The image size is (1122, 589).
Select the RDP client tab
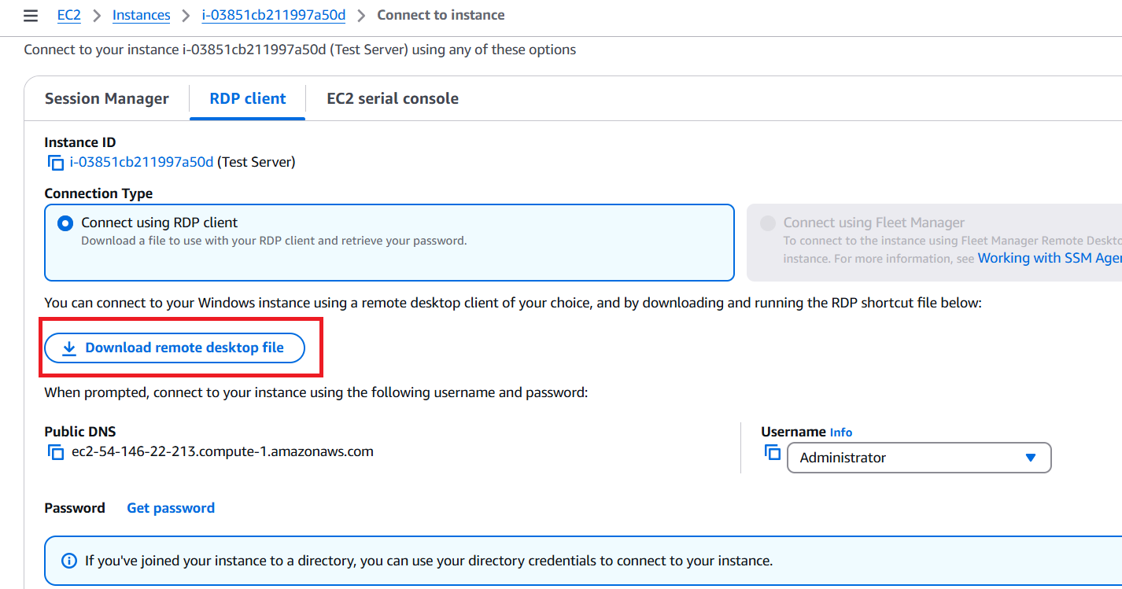pos(247,98)
